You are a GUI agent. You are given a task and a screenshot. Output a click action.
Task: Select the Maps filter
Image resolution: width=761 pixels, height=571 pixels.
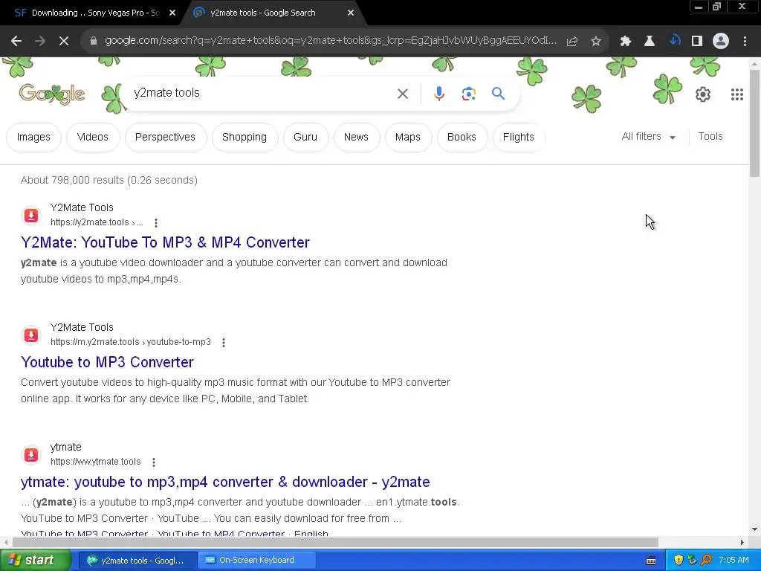(408, 138)
